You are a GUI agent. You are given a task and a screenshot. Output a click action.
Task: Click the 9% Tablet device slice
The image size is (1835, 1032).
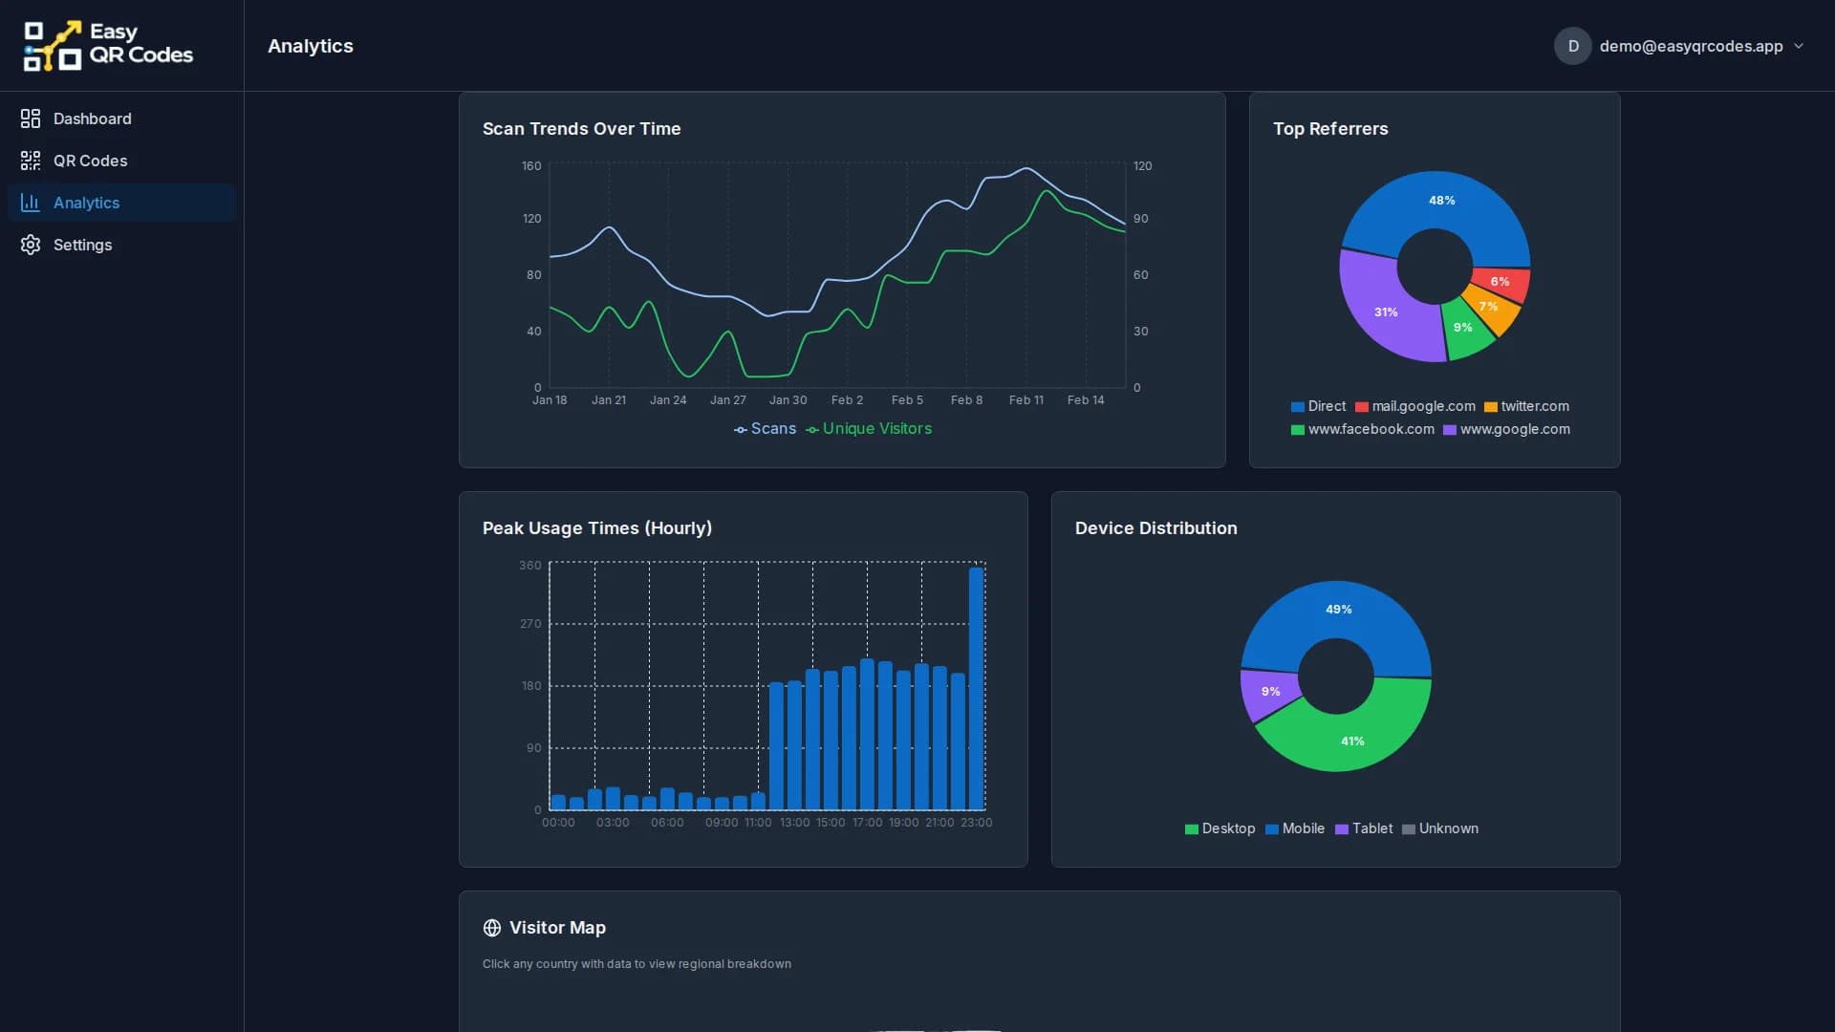[x=1270, y=692]
